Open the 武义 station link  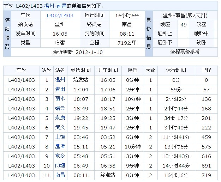[60, 127]
